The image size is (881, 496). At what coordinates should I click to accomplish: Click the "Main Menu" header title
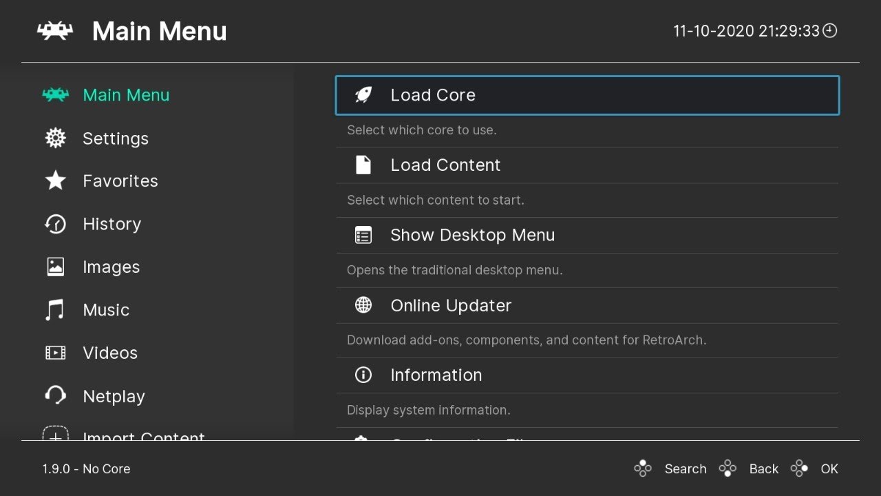click(x=160, y=31)
